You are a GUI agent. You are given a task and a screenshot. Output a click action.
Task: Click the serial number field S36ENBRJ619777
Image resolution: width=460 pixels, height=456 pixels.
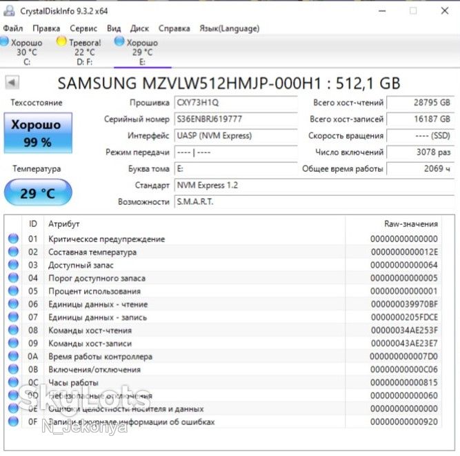click(236, 119)
